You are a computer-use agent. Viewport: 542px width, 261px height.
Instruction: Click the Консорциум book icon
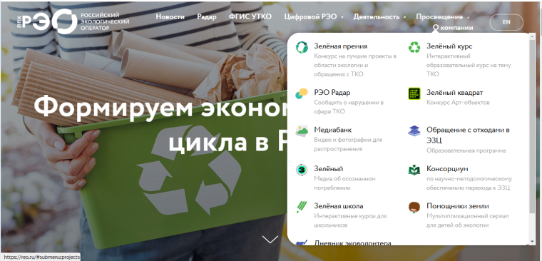[414, 170]
